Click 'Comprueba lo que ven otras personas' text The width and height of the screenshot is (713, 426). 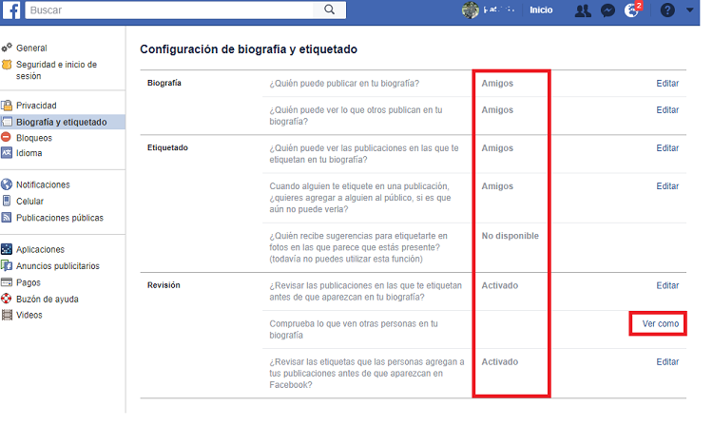point(354,329)
